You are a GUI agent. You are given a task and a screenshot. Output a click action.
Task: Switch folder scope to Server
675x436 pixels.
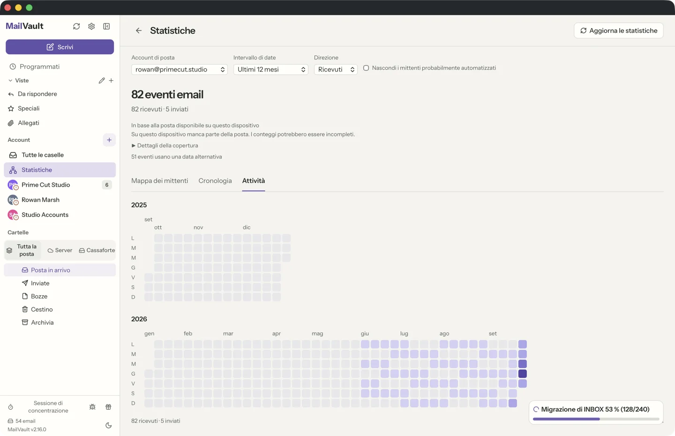click(x=60, y=250)
